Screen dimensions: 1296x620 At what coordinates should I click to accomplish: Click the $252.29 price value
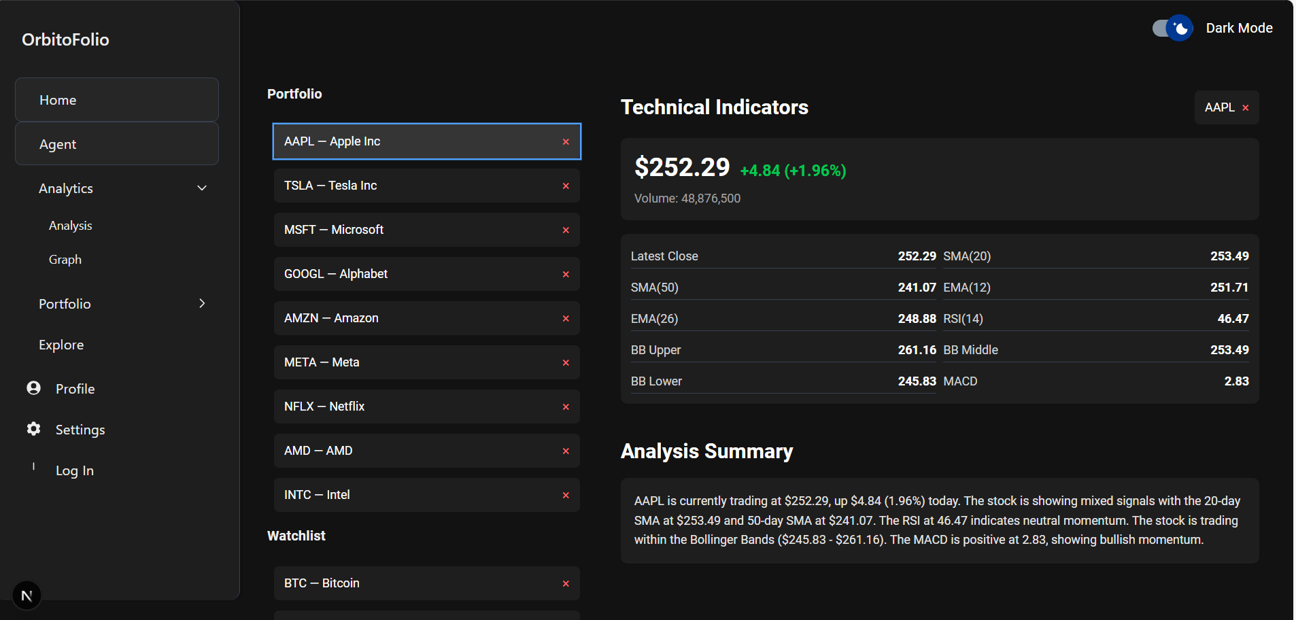click(682, 167)
